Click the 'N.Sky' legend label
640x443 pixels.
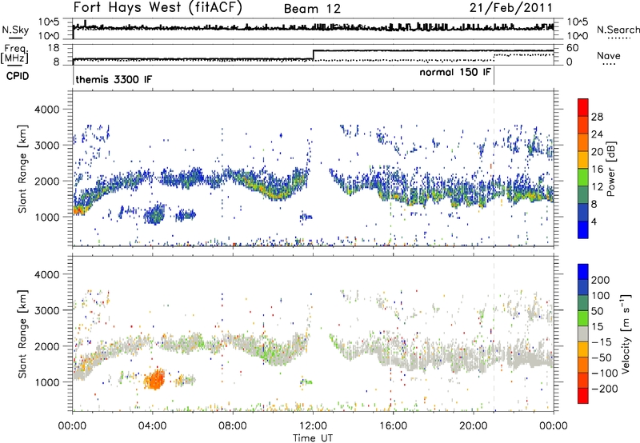tap(15, 30)
